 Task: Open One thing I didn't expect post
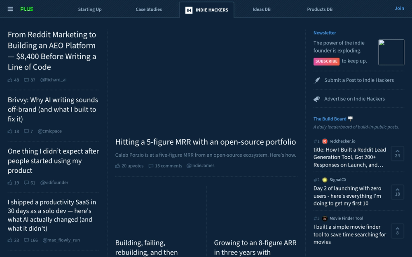(x=53, y=161)
